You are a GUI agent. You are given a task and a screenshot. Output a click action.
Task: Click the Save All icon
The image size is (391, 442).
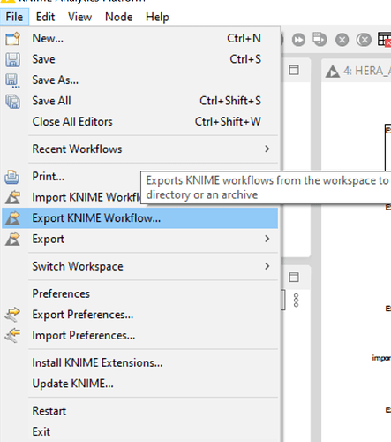12,102
